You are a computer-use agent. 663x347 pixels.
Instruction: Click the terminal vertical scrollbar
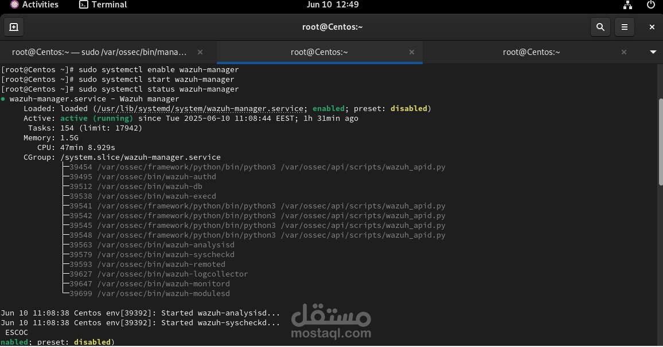click(x=661, y=141)
